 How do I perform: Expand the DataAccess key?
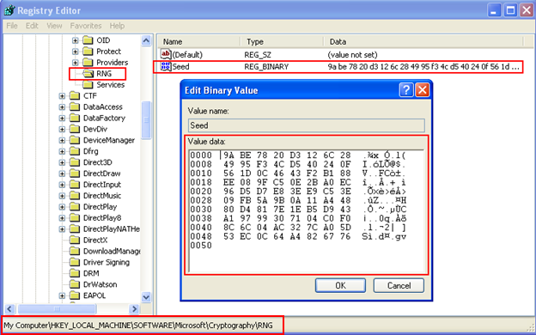click(62, 107)
